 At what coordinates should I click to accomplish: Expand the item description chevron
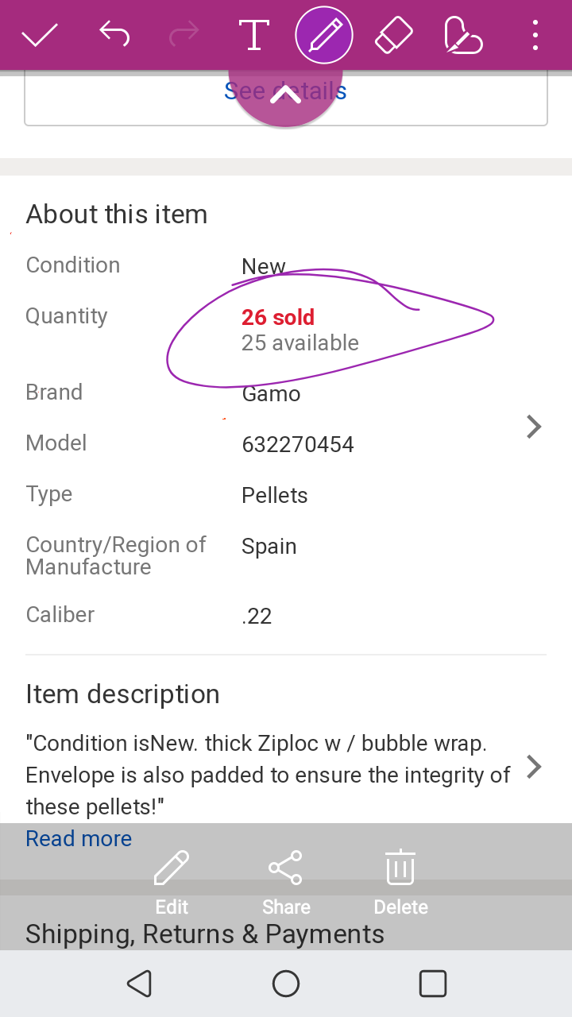(x=534, y=768)
